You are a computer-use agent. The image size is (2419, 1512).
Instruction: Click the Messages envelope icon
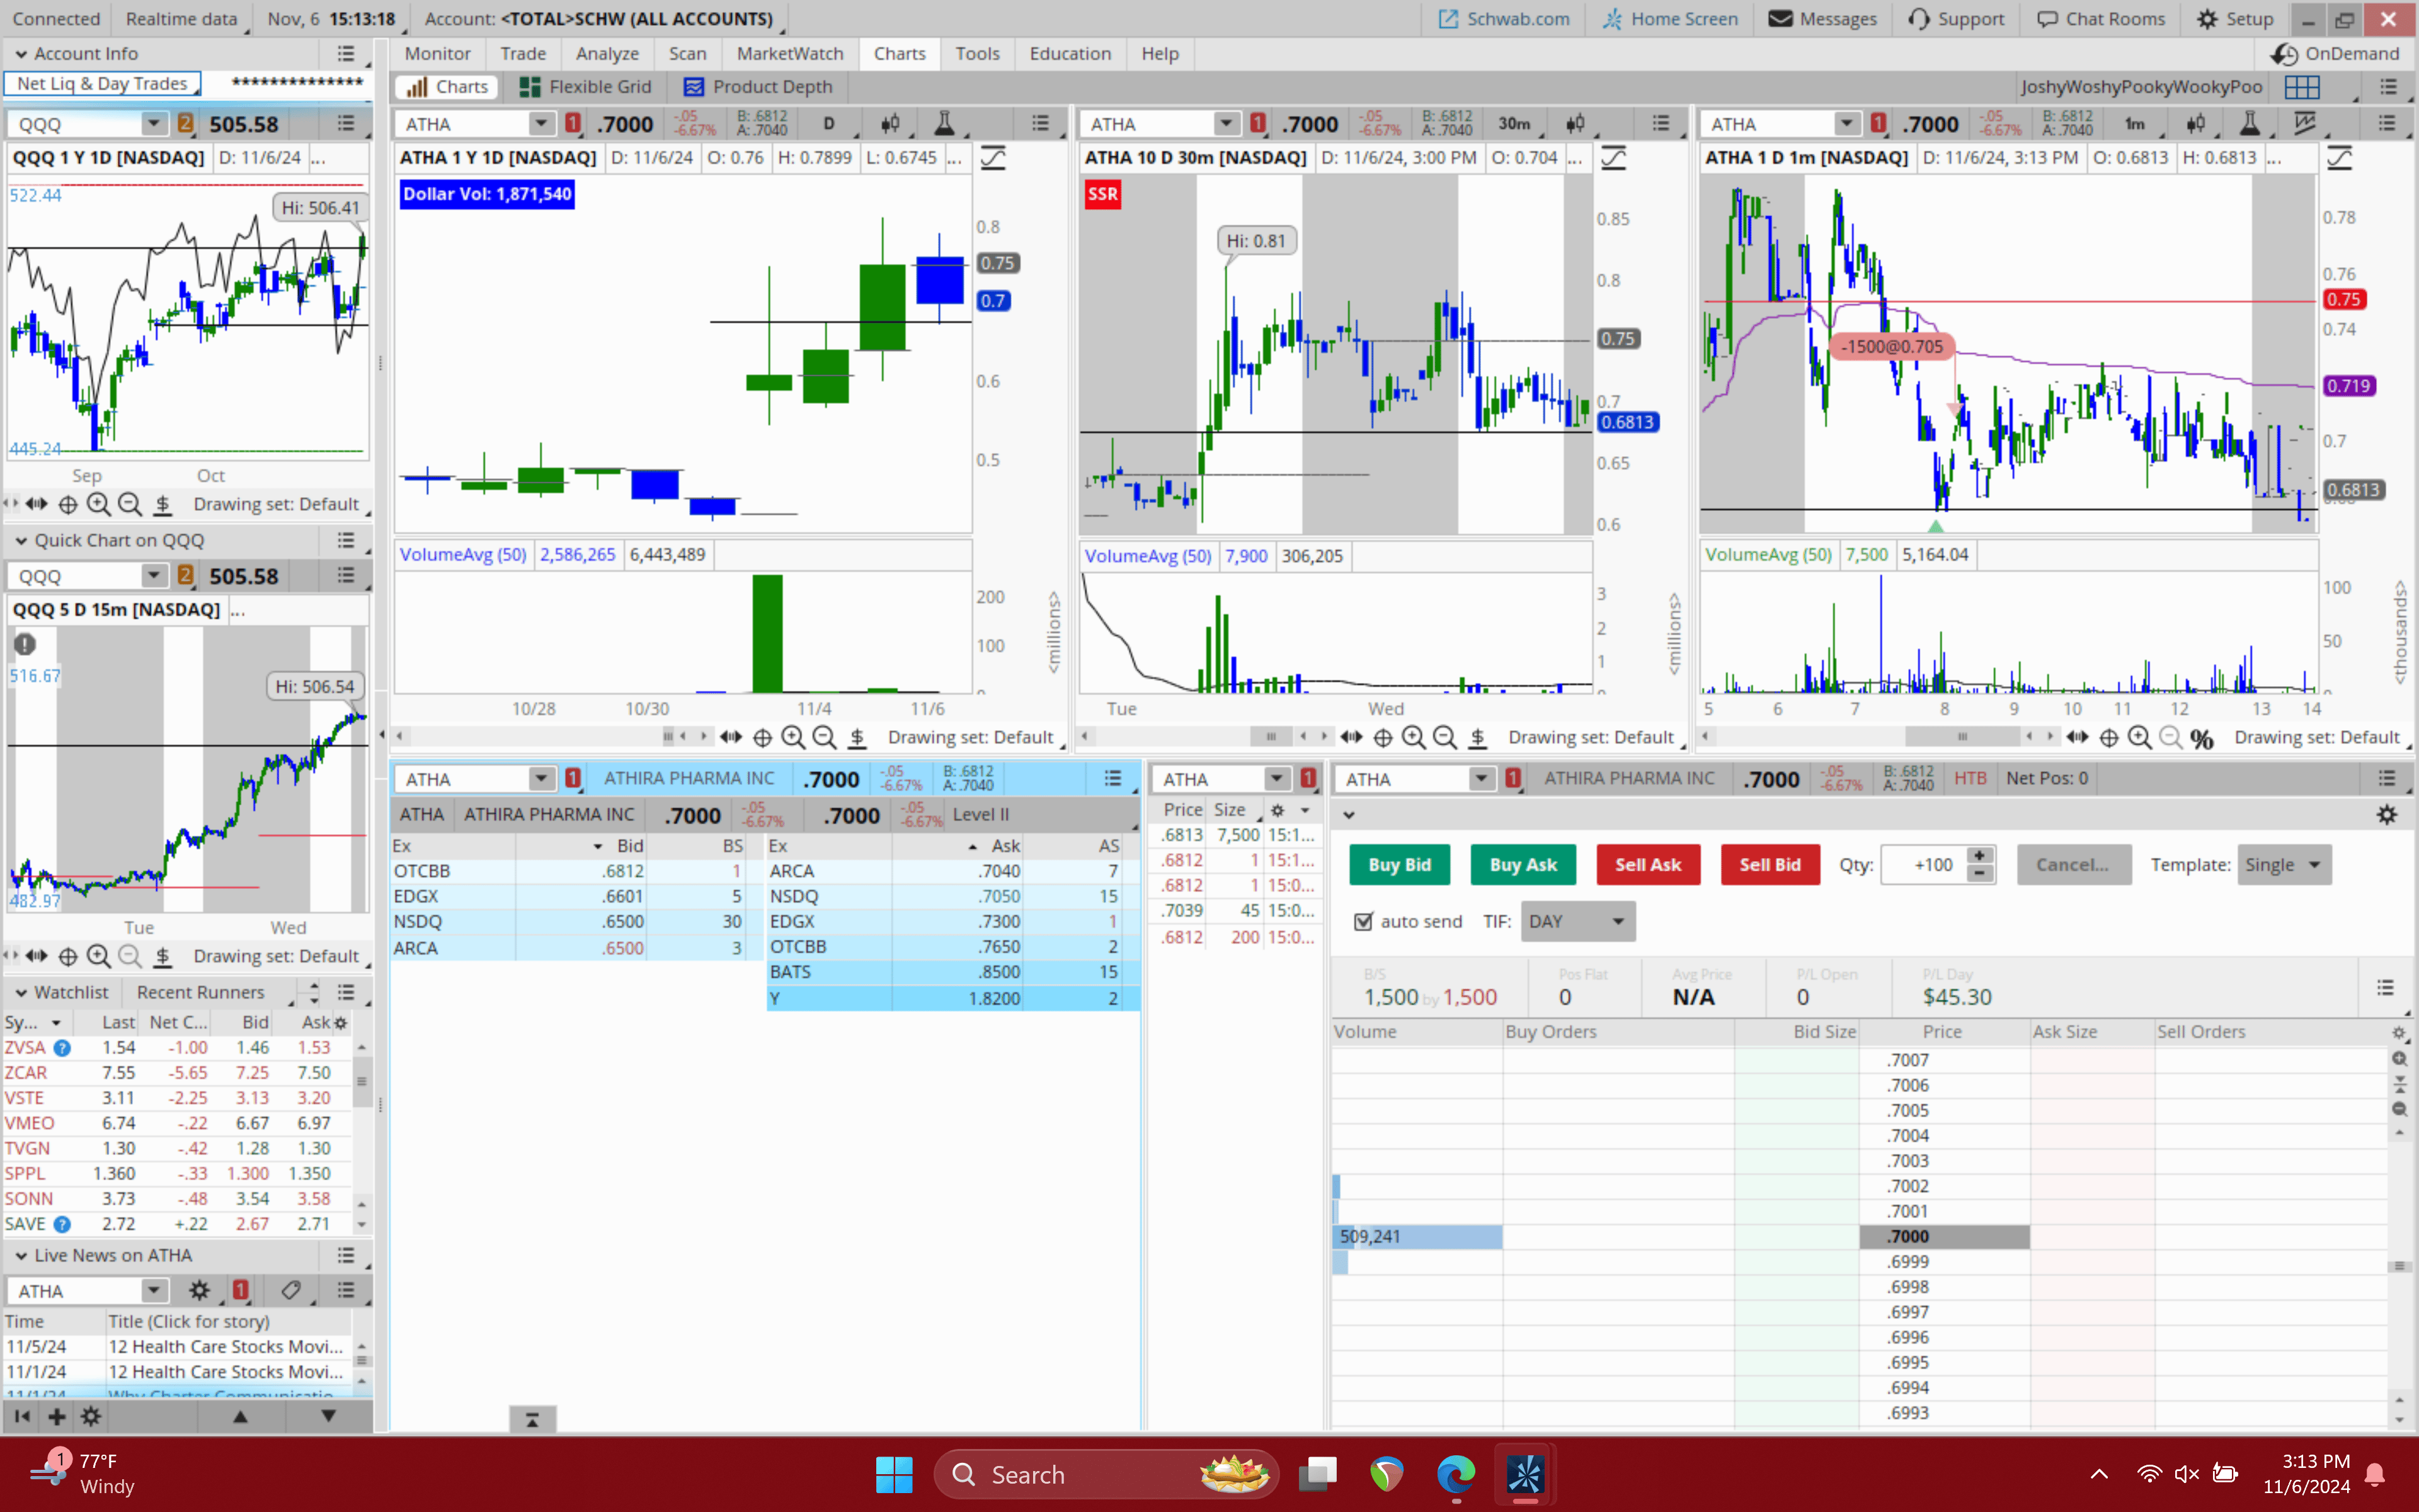click(1780, 19)
